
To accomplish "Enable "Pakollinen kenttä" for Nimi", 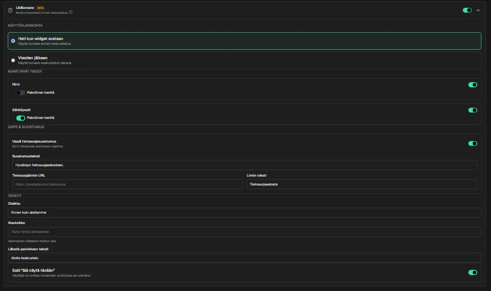I will [x=21, y=93].
